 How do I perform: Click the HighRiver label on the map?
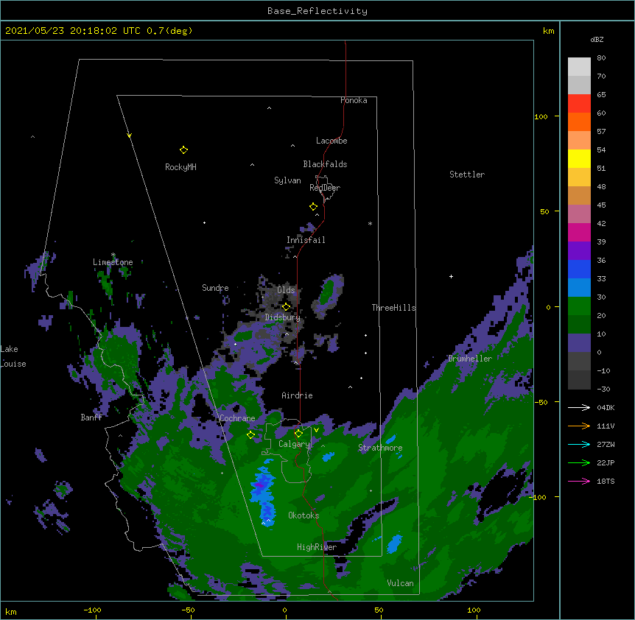pyautogui.click(x=317, y=547)
